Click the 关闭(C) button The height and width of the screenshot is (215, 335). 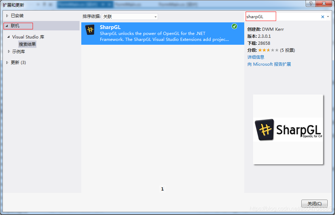[x=314, y=203]
